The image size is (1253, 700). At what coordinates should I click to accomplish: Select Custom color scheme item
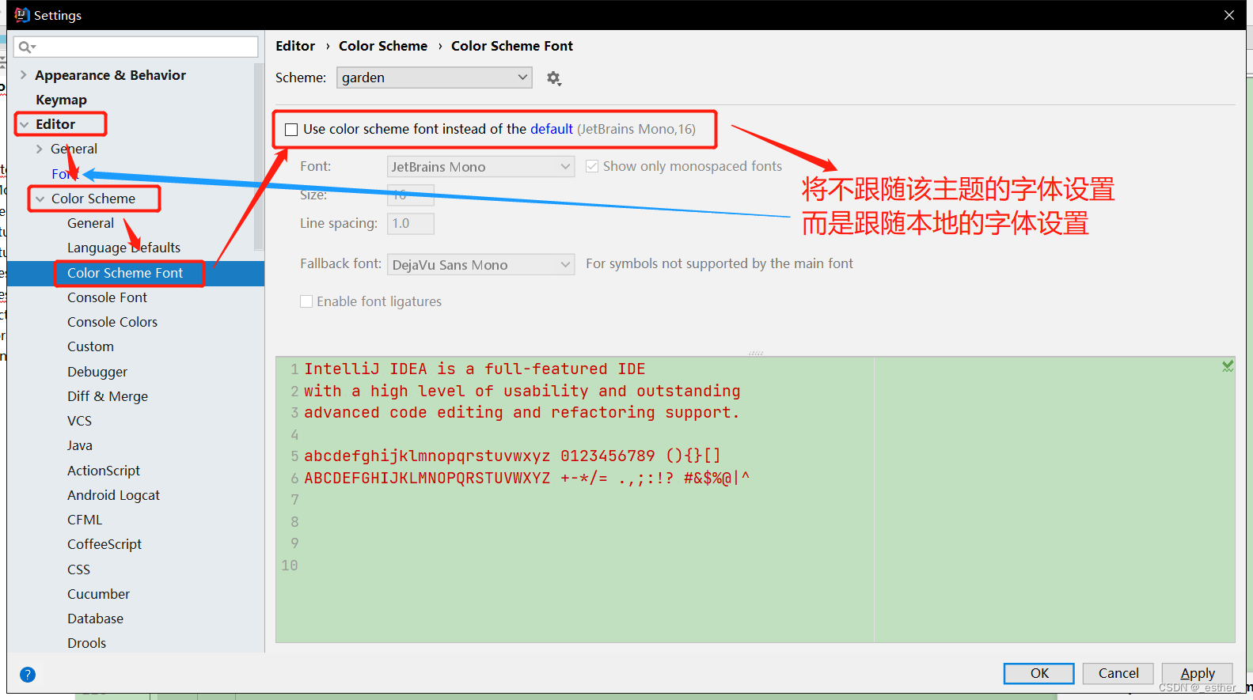pos(90,346)
